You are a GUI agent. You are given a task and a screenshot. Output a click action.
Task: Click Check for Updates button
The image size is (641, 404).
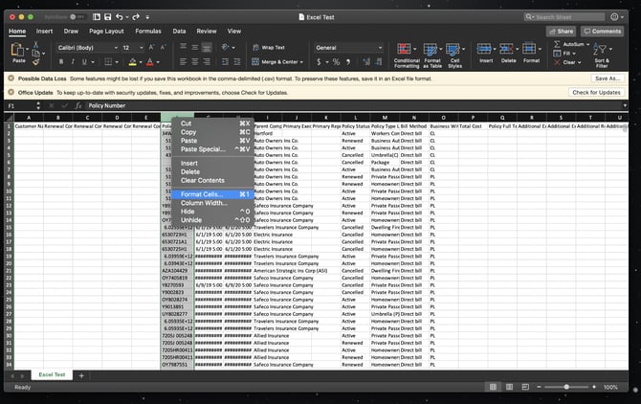596,93
